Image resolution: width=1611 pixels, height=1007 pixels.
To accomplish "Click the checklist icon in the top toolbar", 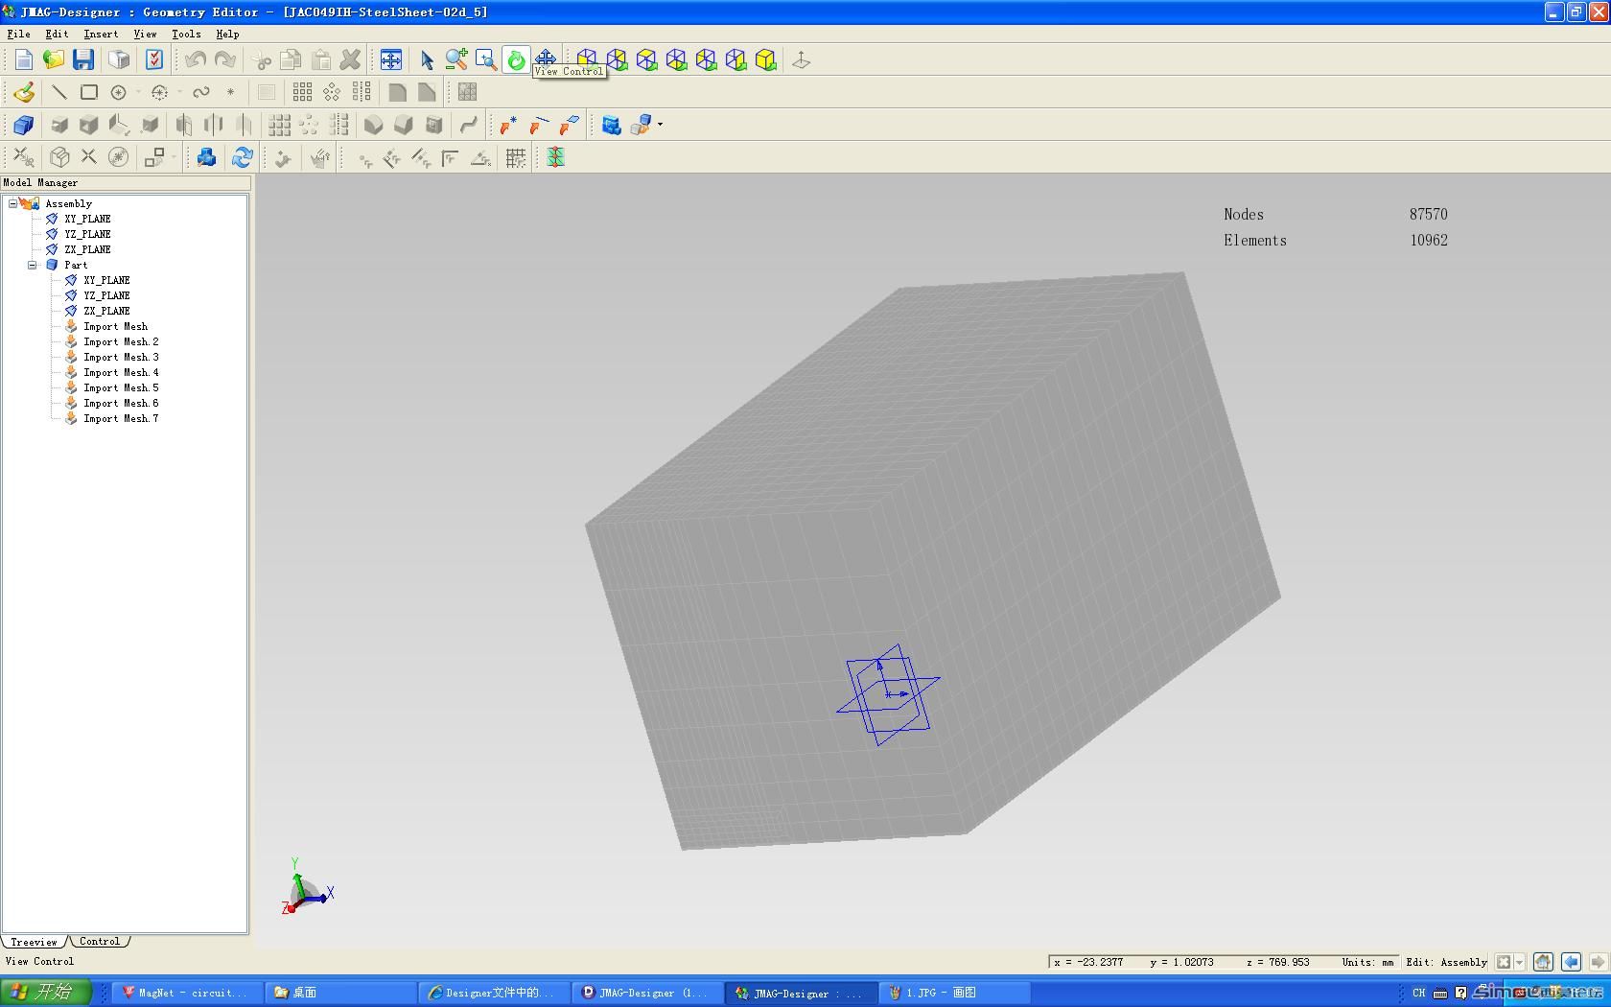I will pyautogui.click(x=154, y=60).
